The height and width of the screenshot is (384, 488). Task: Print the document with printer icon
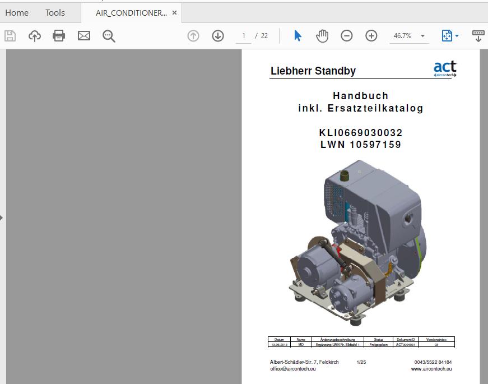(x=59, y=36)
